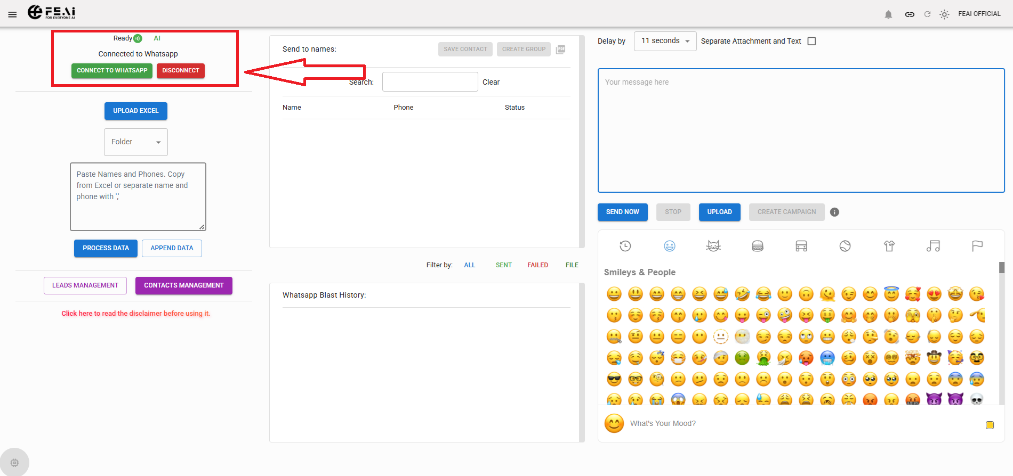Toggle light/dark theme sun icon
Viewport: 1013px width, 476px height.
pos(944,14)
